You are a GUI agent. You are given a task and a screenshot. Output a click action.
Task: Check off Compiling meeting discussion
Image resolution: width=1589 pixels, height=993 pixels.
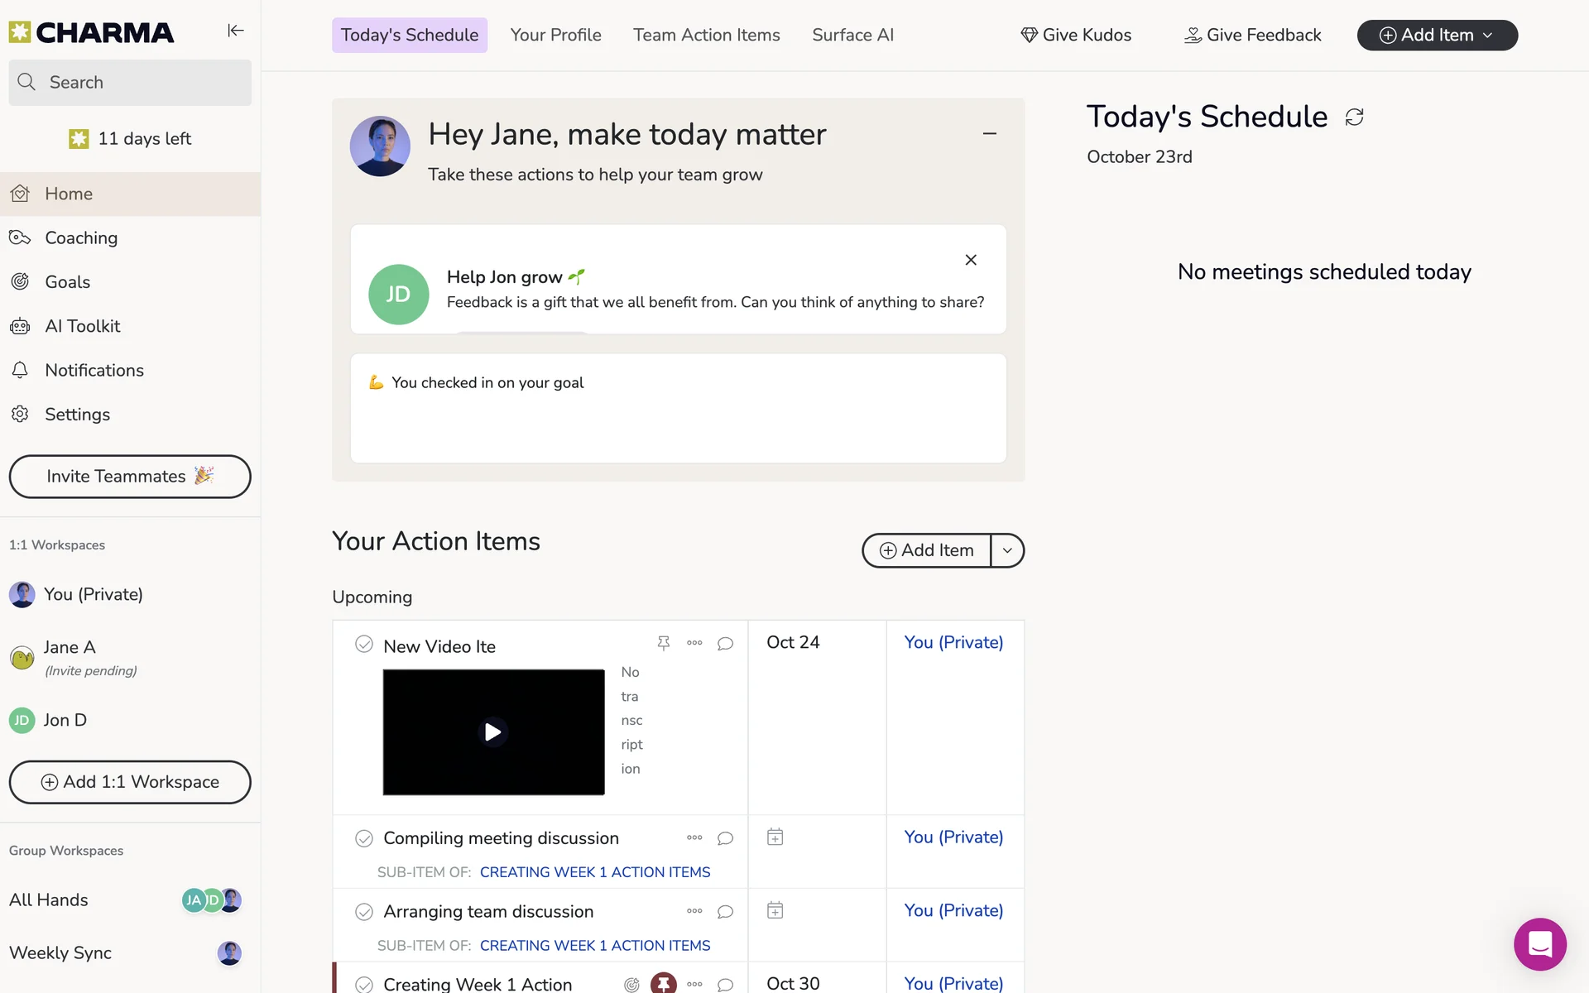pos(363,838)
